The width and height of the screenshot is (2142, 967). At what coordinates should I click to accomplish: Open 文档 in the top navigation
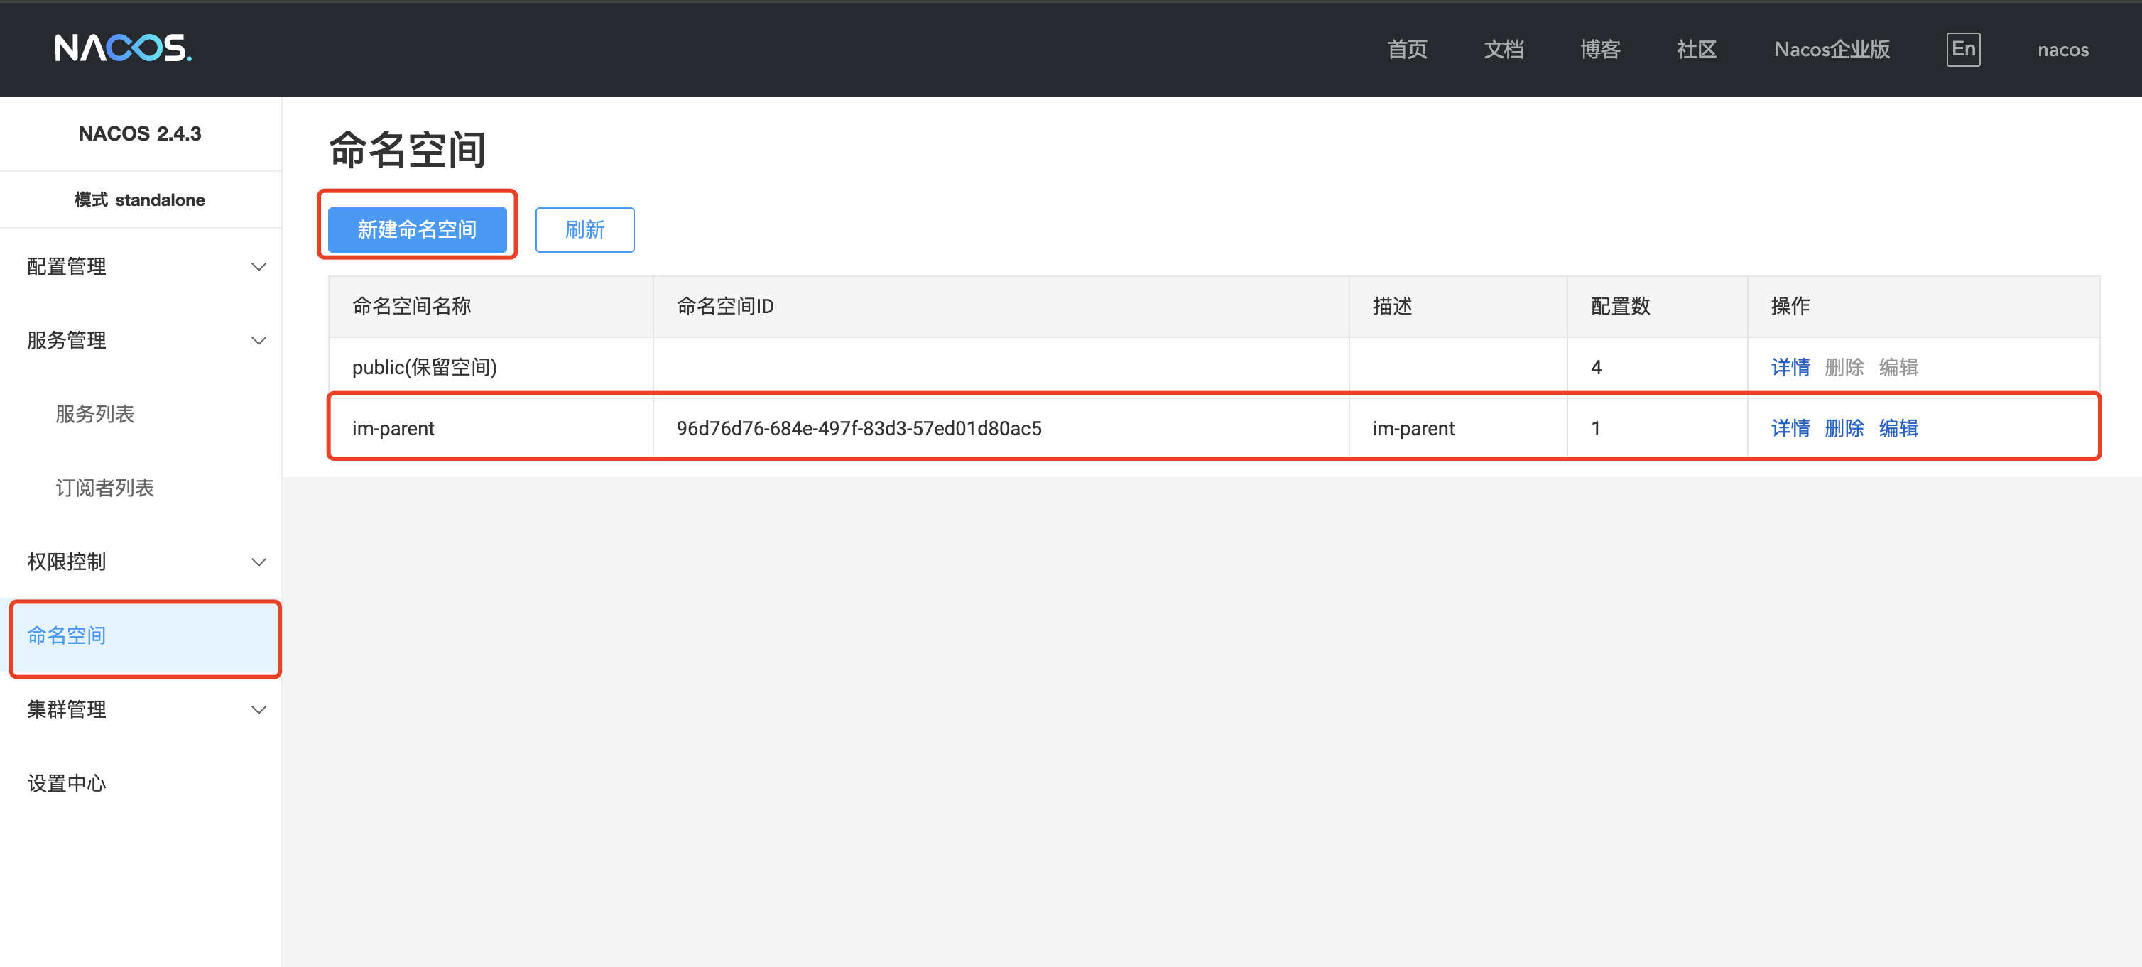tap(1504, 49)
